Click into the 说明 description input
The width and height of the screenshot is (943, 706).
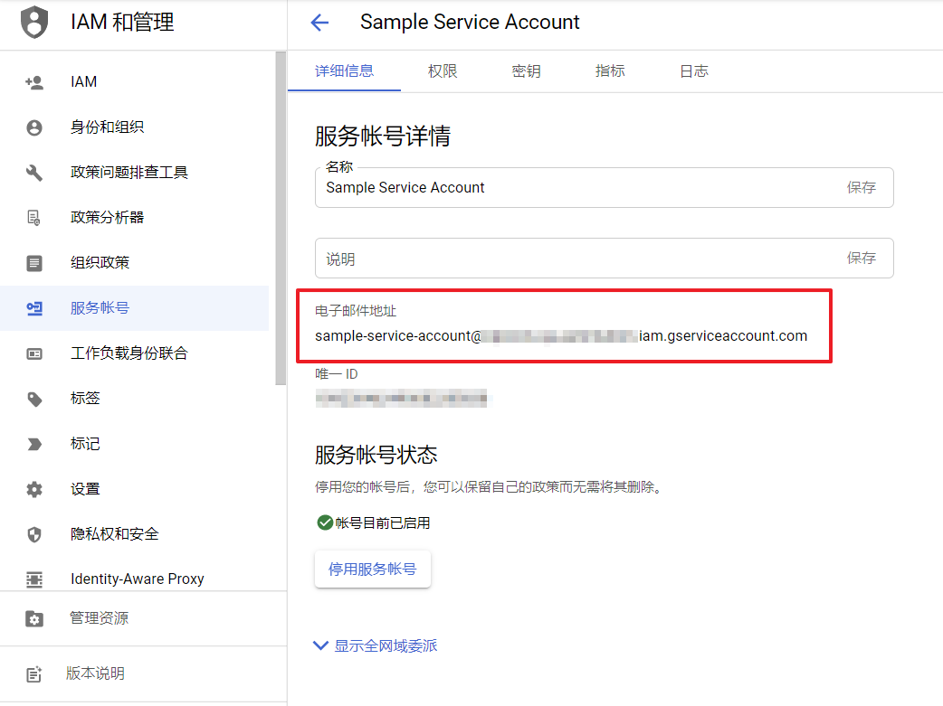pos(570,259)
